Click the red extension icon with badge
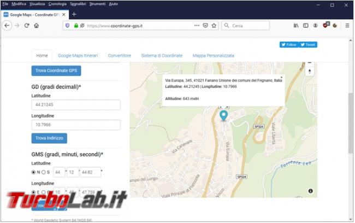Viewport: 355px width, 223px height. [x=326, y=25]
